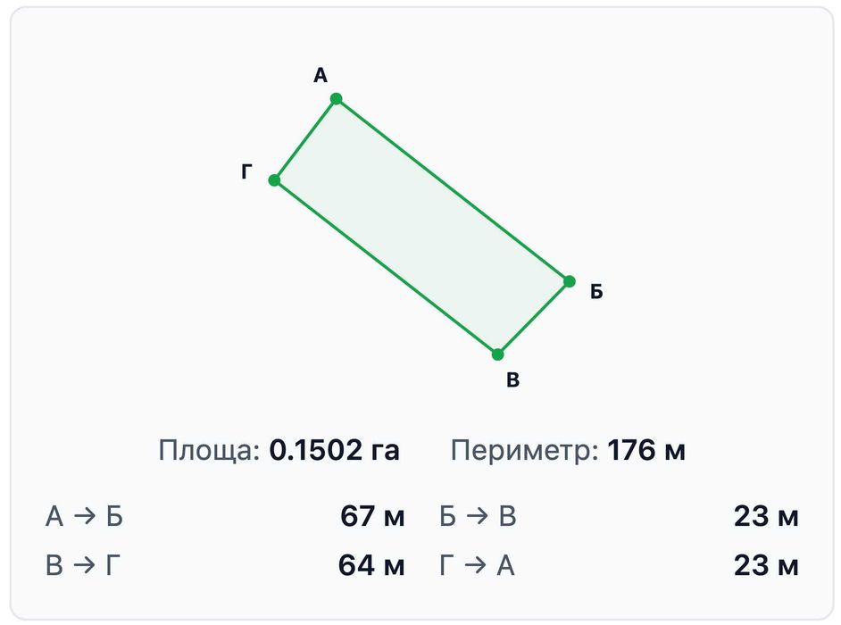Select the Г → А side row
Viewport: 841px width, 625px height.
619,565
